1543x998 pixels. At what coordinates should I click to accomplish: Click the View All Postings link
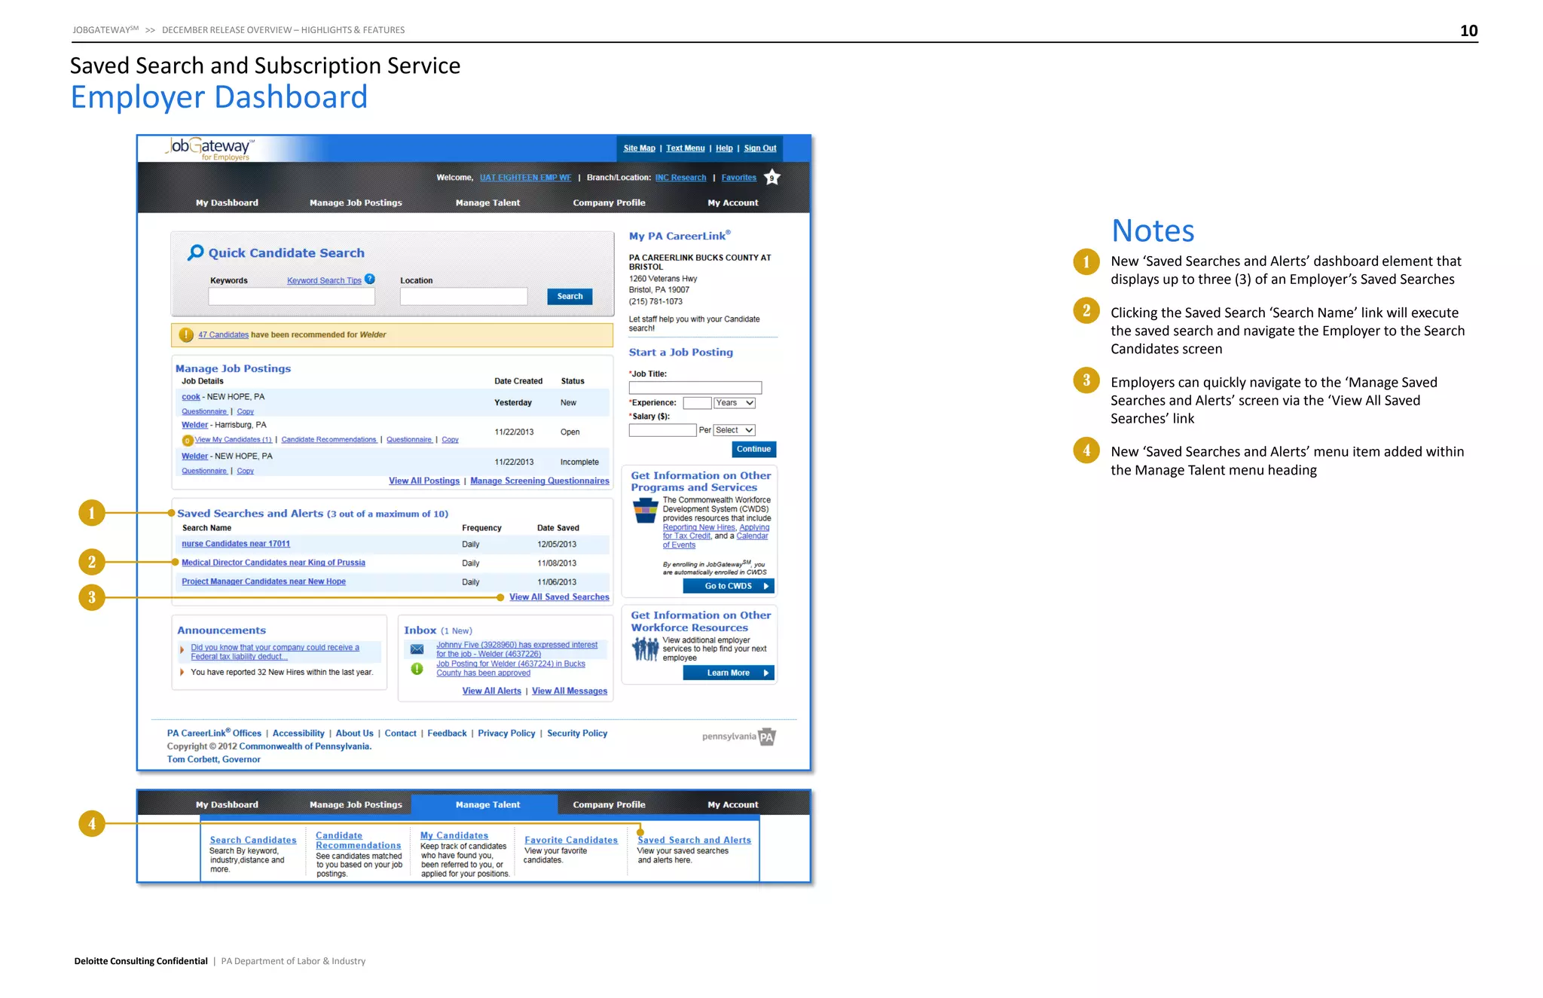click(x=424, y=481)
